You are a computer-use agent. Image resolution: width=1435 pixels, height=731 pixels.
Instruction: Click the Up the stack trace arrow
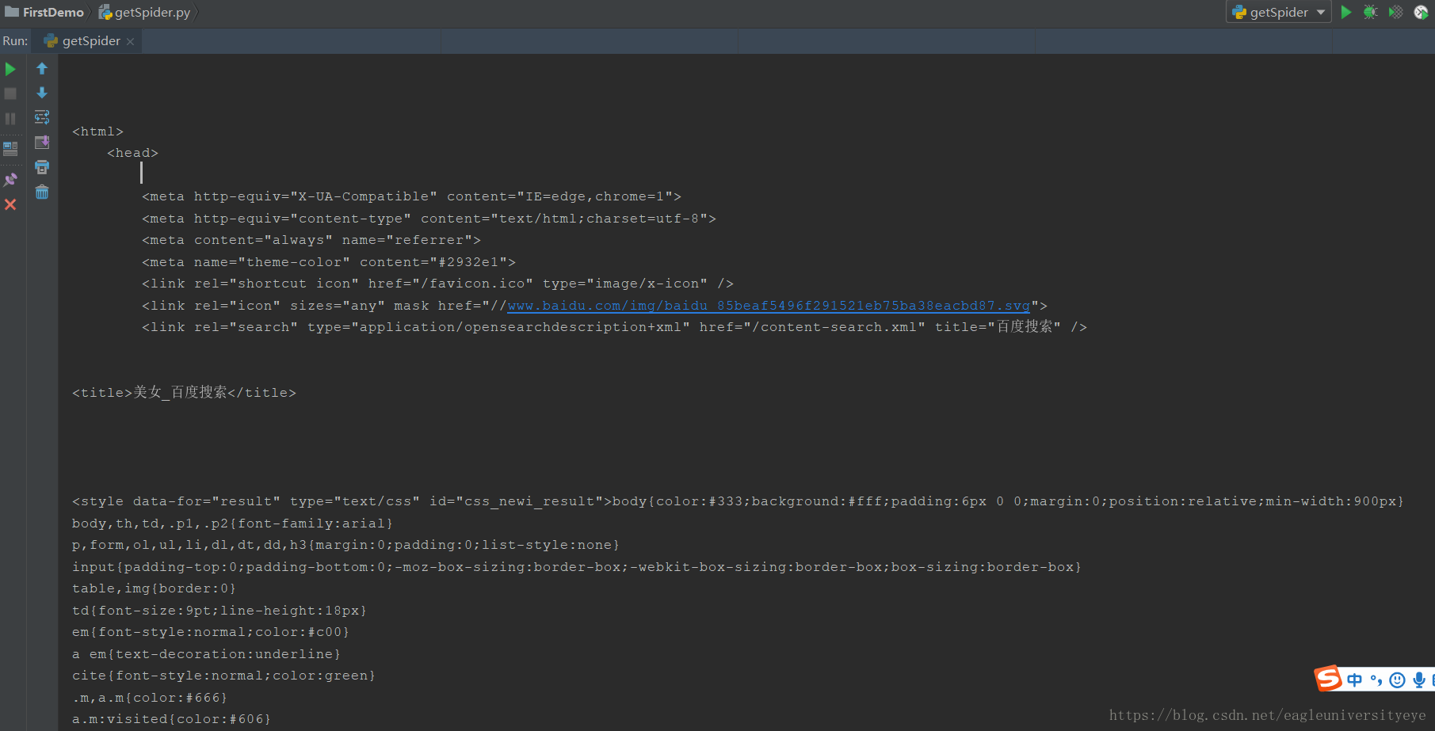42,69
